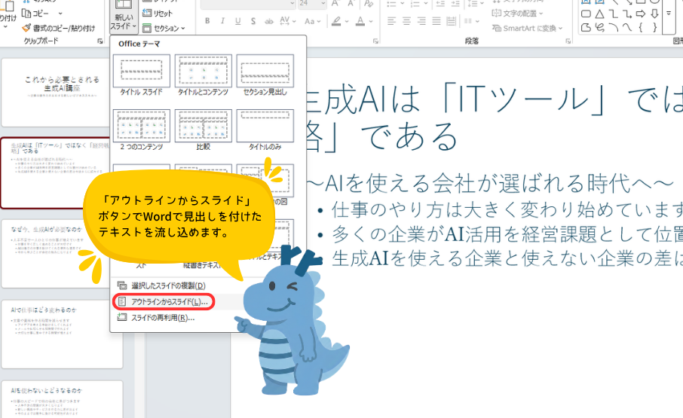Click the Distribute text alignment icon
Viewport: 683px width, 418px height.
[451, 21]
